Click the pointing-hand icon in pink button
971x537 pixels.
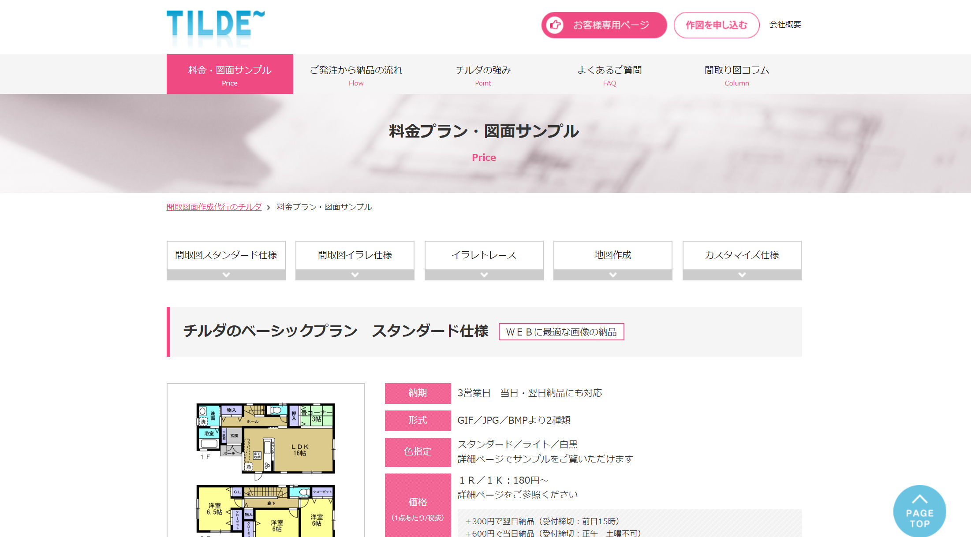click(x=555, y=25)
